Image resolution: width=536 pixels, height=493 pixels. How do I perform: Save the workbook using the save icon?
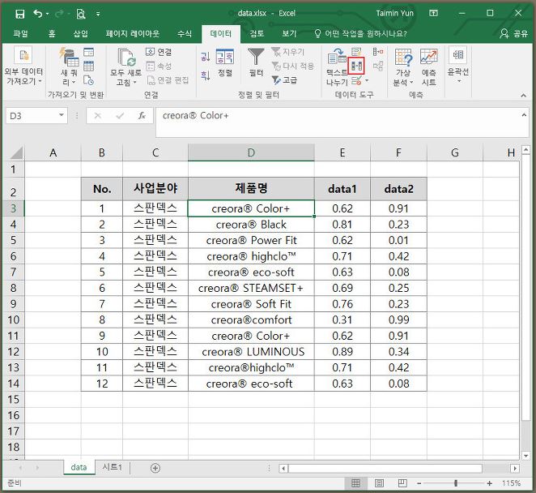19,14
